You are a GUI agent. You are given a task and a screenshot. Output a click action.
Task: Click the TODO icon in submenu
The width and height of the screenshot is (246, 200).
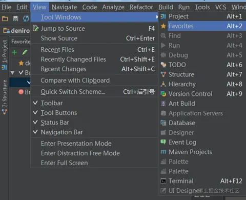tap(163, 65)
